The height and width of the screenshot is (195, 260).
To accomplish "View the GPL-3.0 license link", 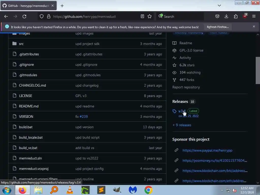I will coord(191,51).
